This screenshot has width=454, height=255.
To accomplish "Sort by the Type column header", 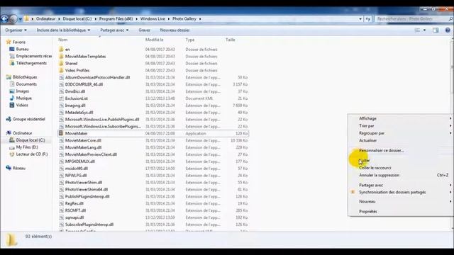I will (190, 40).
